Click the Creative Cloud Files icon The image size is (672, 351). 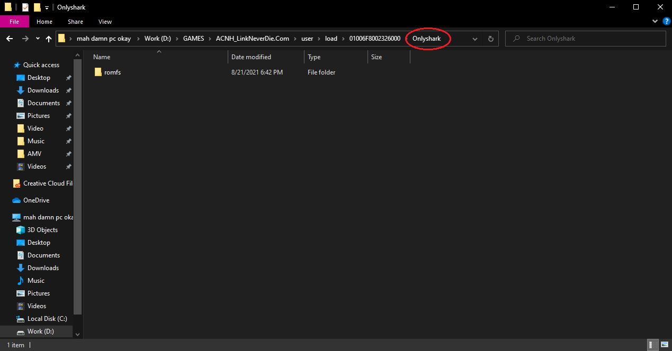coord(16,183)
